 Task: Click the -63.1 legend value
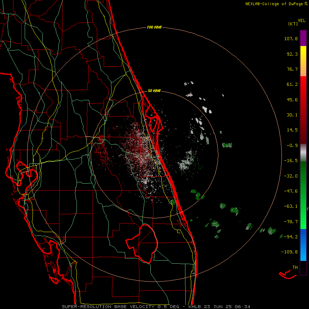pyautogui.click(x=291, y=206)
